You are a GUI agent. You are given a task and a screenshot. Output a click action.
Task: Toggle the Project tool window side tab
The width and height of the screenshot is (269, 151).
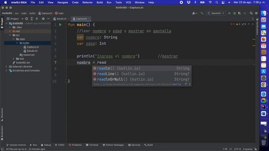point(2,23)
